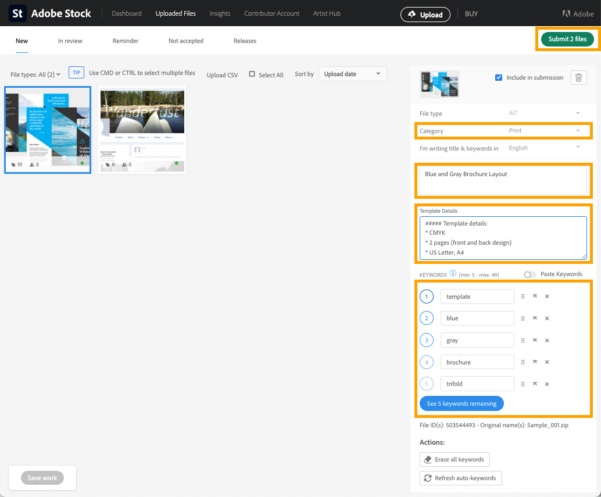The width and height of the screenshot is (601, 497).
Task: Click drag handle icon beside 'gray' keyword
Action: pyautogui.click(x=523, y=341)
